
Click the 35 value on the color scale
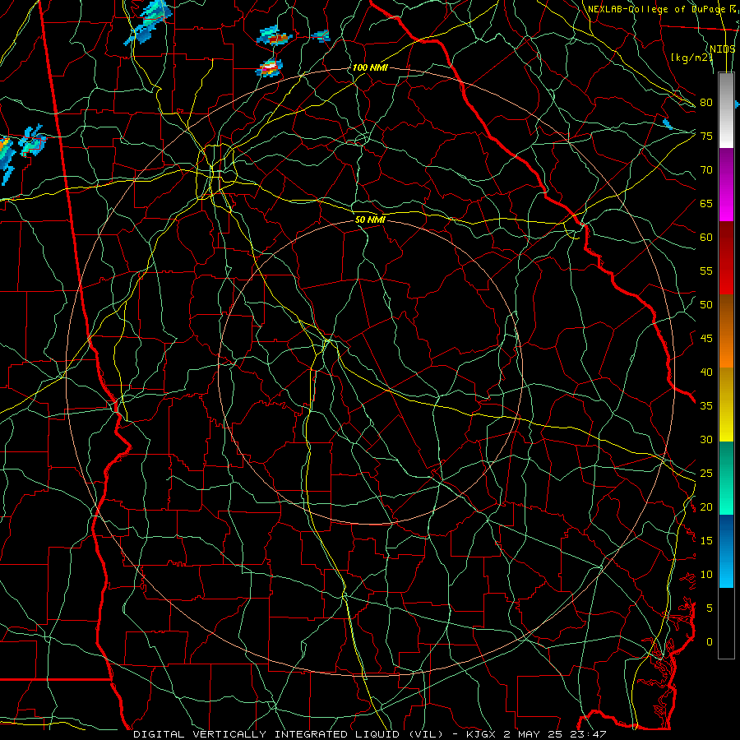[x=706, y=406]
